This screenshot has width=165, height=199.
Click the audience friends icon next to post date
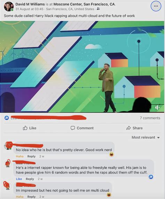point(98,9)
